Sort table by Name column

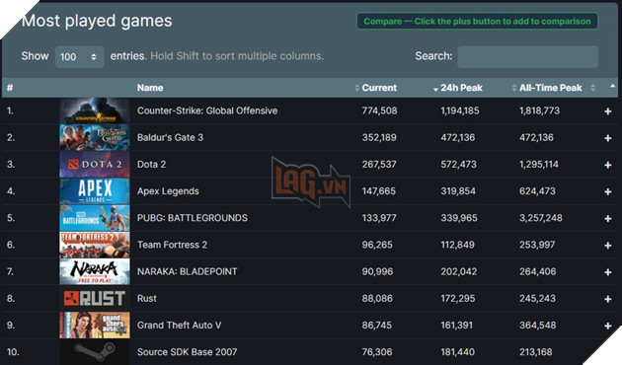(150, 88)
